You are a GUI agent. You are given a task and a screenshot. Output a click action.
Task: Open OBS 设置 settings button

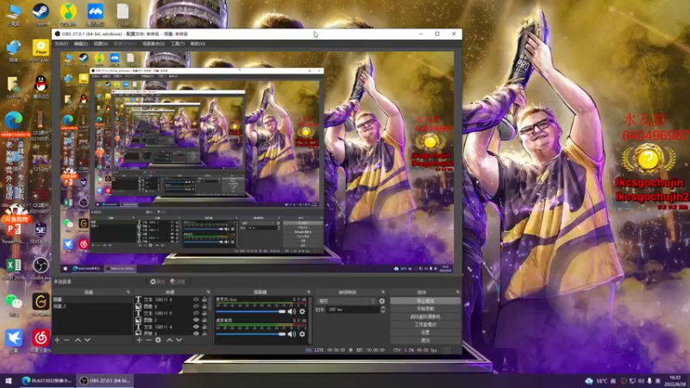pos(425,333)
